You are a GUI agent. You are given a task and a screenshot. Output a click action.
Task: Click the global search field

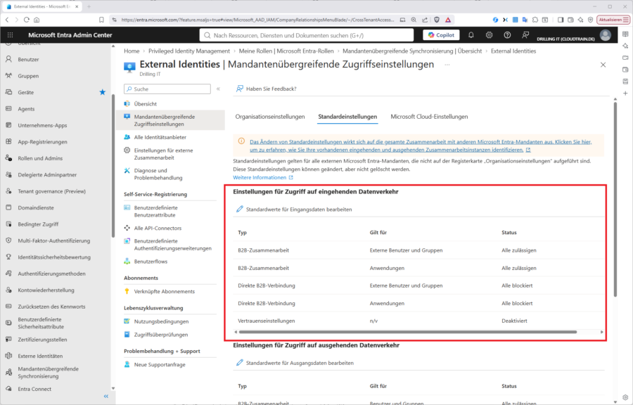point(307,35)
